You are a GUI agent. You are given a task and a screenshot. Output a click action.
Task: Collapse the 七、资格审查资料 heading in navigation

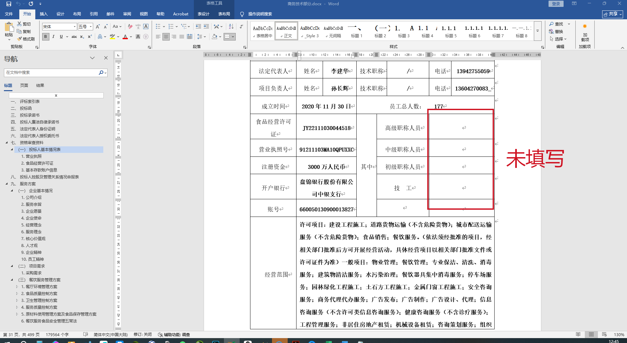pos(7,142)
